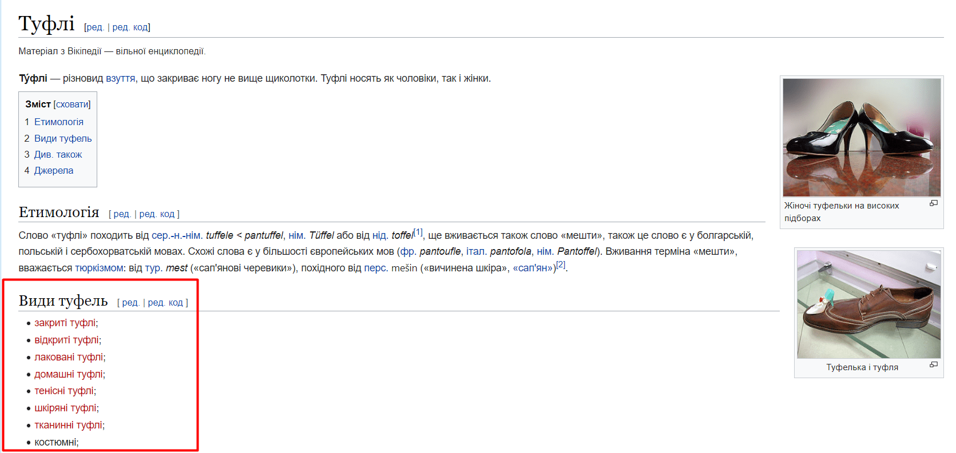Navigate to 'Див. також' contents entry
This screenshot has width=956, height=453.
(58, 154)
